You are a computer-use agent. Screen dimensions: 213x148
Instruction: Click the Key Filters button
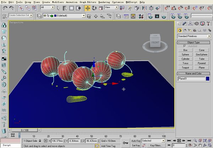[156, 145]
